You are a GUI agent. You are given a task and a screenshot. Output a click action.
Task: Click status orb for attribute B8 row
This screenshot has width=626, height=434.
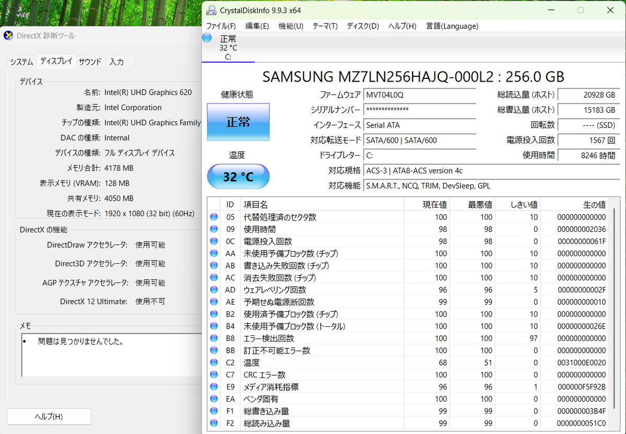point(214,338)
